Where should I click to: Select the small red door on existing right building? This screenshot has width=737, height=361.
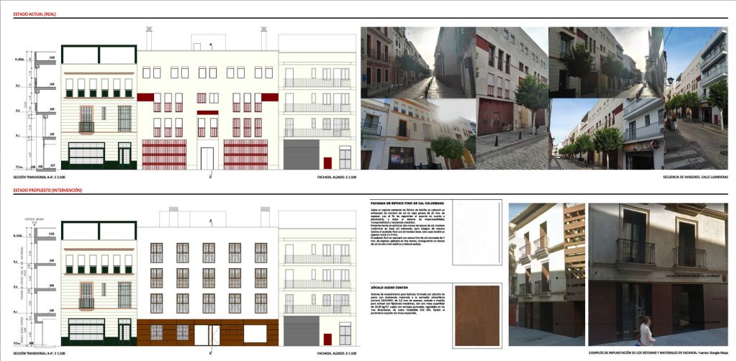click(x=327, y=163)
